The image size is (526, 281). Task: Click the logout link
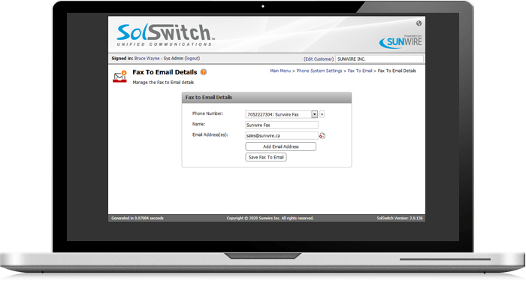coord(192,59)
